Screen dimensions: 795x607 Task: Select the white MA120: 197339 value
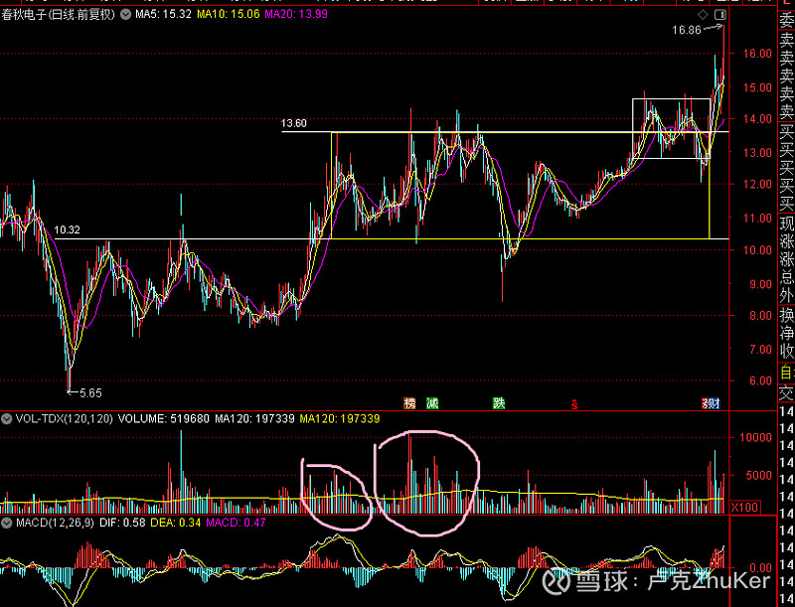tap(254, 419)
